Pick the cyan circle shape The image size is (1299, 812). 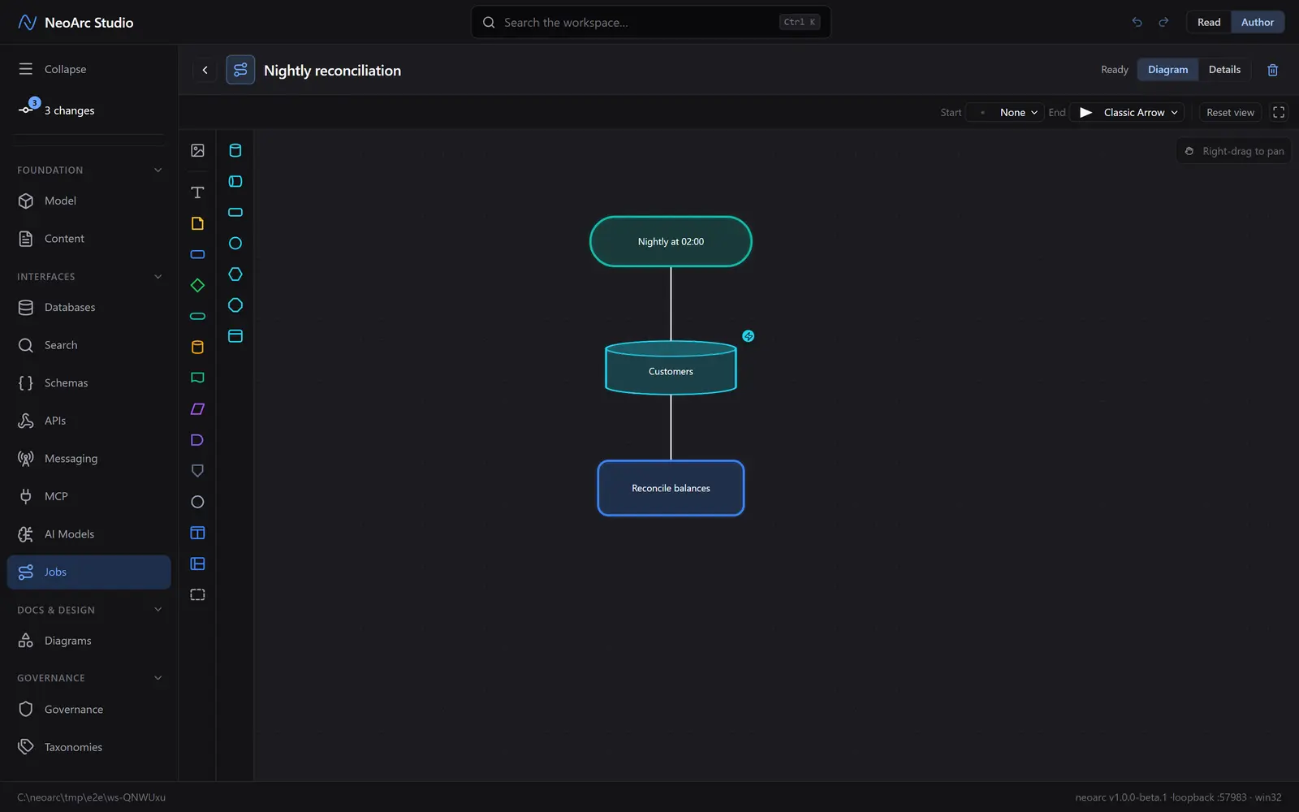click(235, 243)
